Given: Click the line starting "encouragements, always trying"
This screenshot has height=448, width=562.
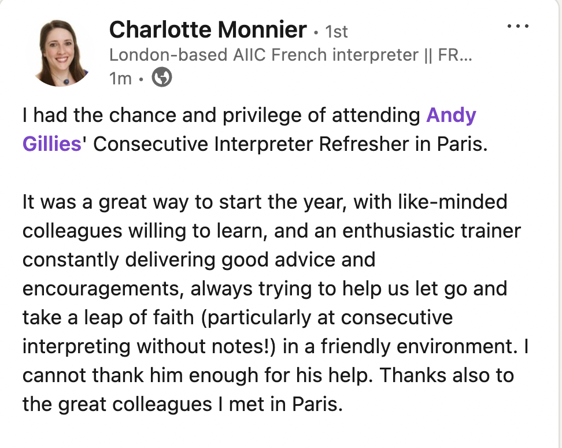Looking at the screenshot, I should coord(265,288).
